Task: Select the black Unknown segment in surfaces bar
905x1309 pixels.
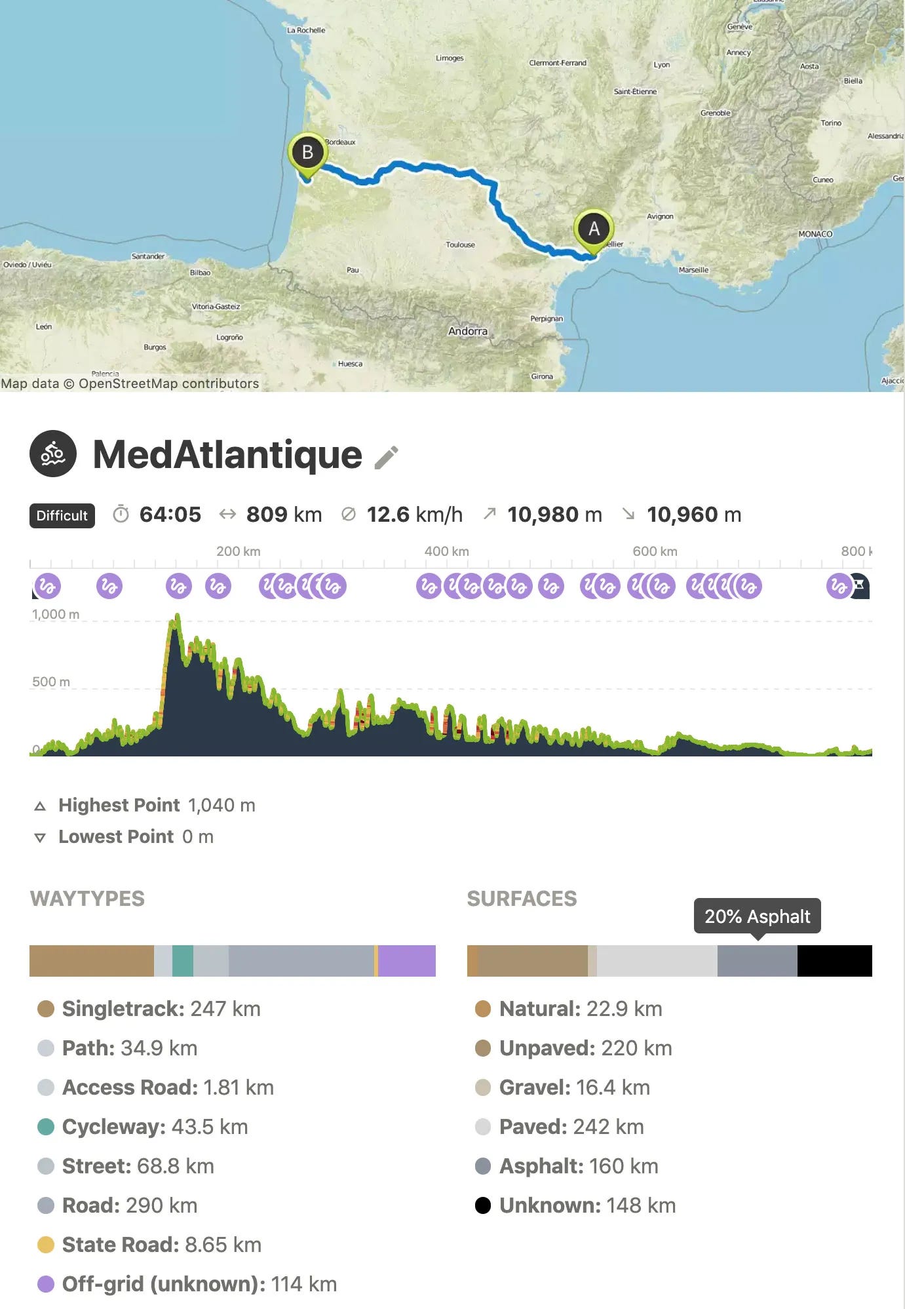Action: tap(835, 961)
